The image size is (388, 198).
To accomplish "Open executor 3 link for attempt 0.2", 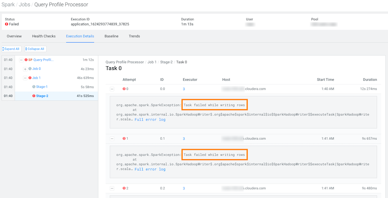I will tap(184, 189).
